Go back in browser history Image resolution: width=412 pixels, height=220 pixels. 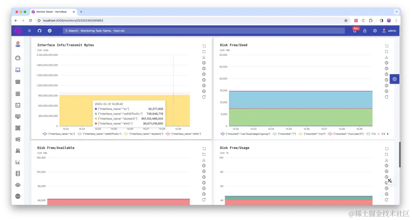click(16, 21)
